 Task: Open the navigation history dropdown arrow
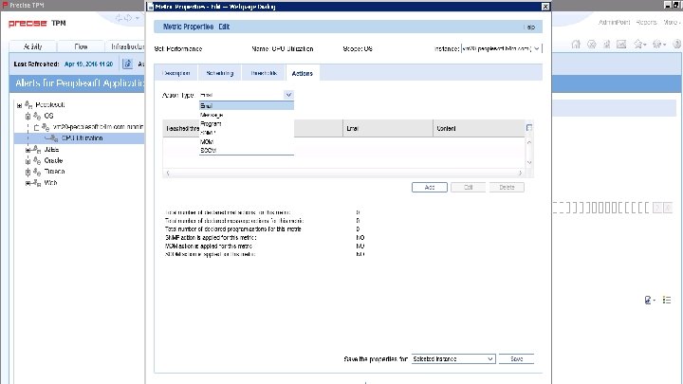pyautogui.click(x=138, y=18)
